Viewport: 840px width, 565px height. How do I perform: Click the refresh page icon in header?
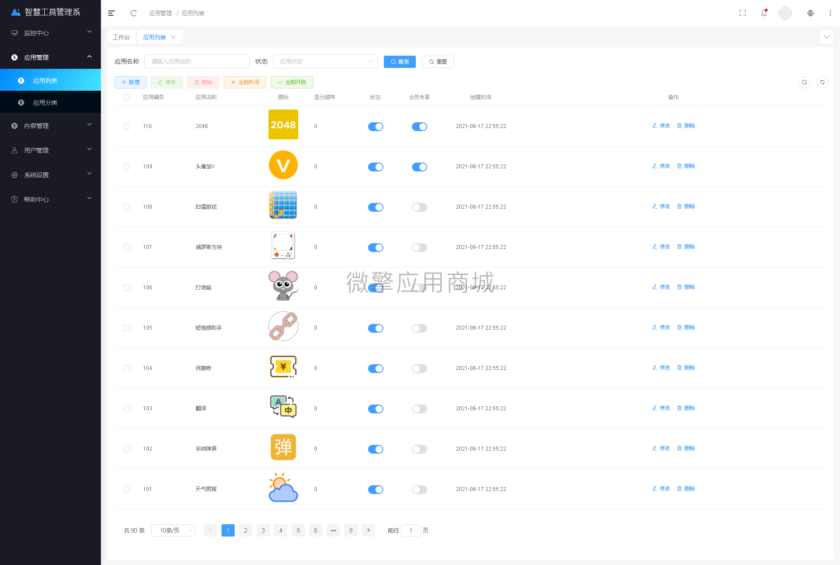133,13
